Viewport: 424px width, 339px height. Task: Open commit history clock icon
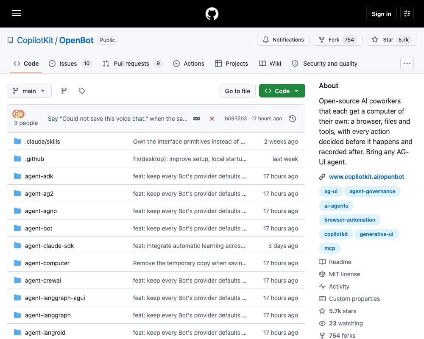click(x=292, y=119)
